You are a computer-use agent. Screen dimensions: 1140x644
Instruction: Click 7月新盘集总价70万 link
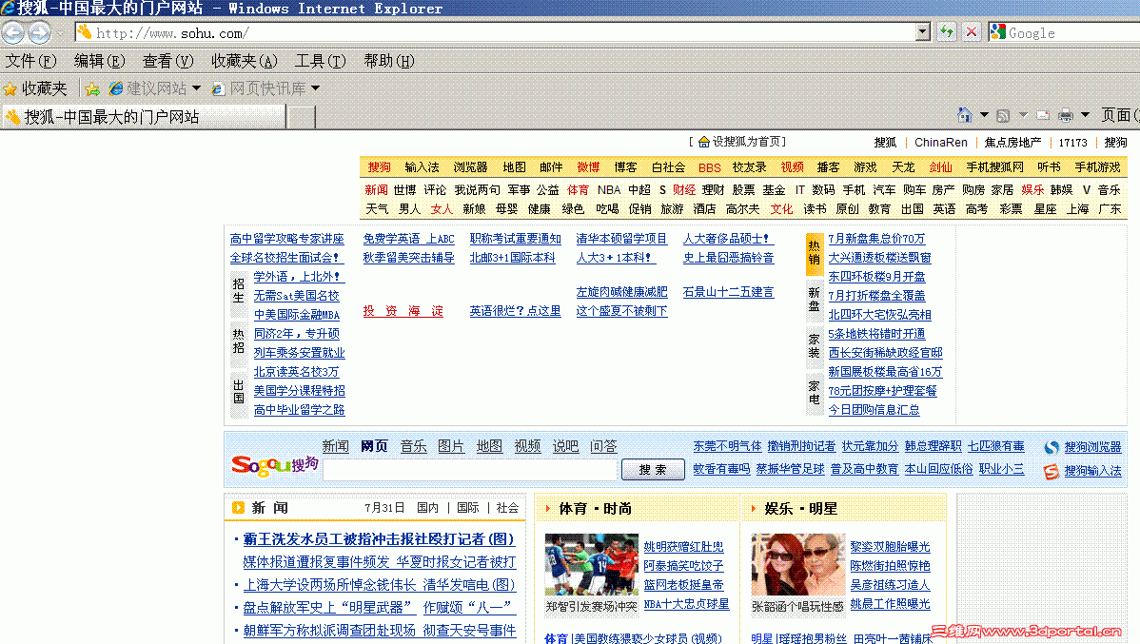(876, 239)
